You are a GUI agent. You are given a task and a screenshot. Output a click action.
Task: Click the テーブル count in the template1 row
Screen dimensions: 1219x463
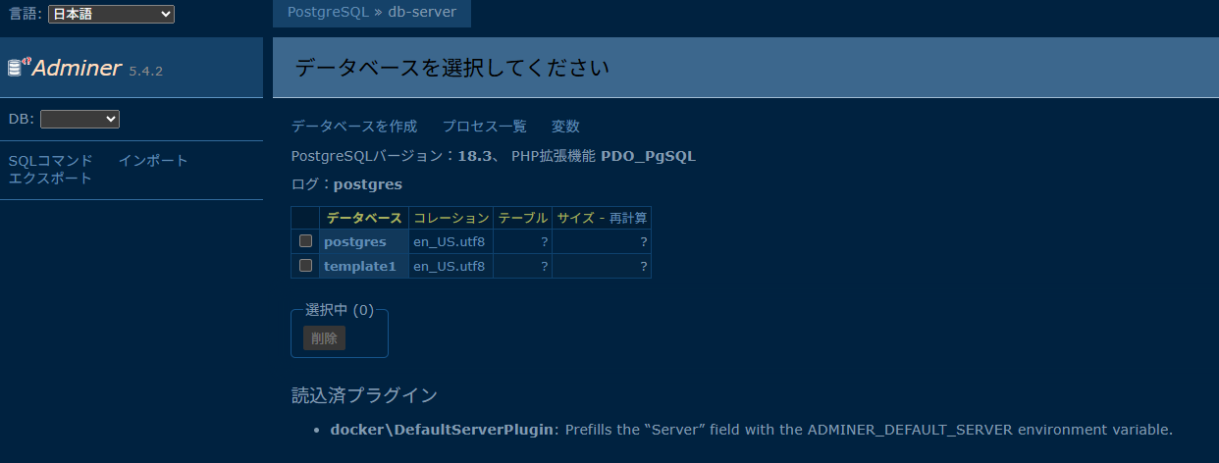[544, 266]
